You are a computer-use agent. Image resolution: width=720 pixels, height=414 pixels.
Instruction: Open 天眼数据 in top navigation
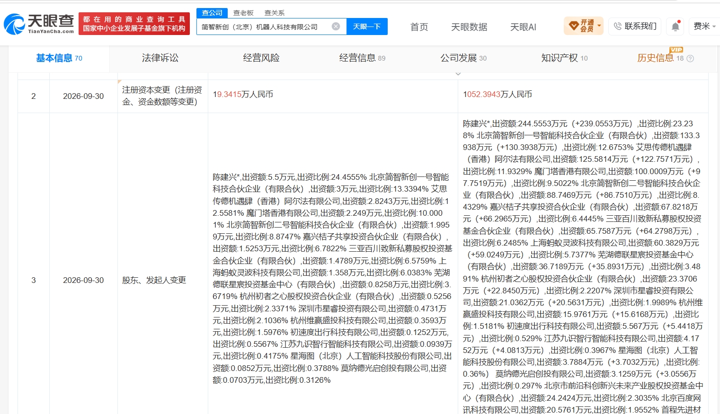(469, 27)
